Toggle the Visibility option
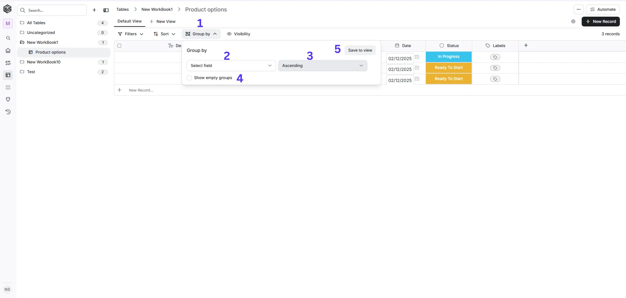This screenshot has height=298, width=626. coord(239,34)
